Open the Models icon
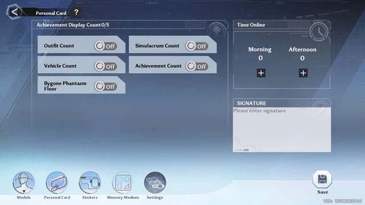The image size is (365, 205). point(24,183)
